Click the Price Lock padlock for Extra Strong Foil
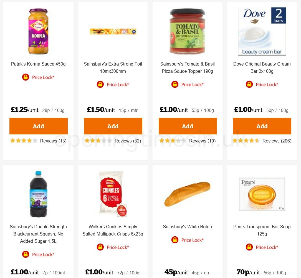Screen dimensions: 301x278 pos(100,84)
